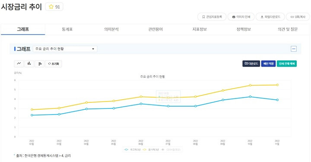Image resolution: width=311 pixels, height=162 pixels.
Task: Click the green 범례 전체 해제 button
Action: 287,64
